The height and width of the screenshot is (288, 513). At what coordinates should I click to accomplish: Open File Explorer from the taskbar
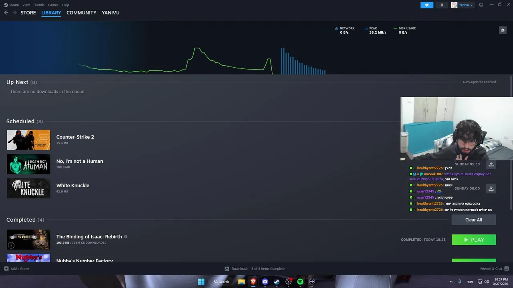pyautogui.click(x=241, y=282)
